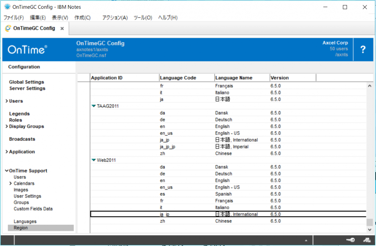Click the key icon in status bar
This screenshot has height=246, width=376.
click(x=350, y=240)
